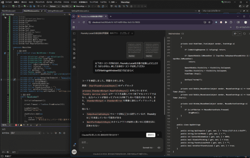The image size is (250, 158).
Task: Go back in the browser window
Action: point(74,22)
